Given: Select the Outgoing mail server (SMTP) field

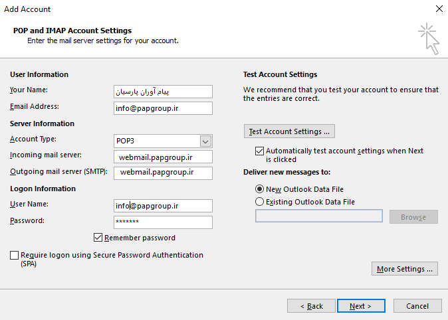Looking at the screenshot, I should (163, 173).
